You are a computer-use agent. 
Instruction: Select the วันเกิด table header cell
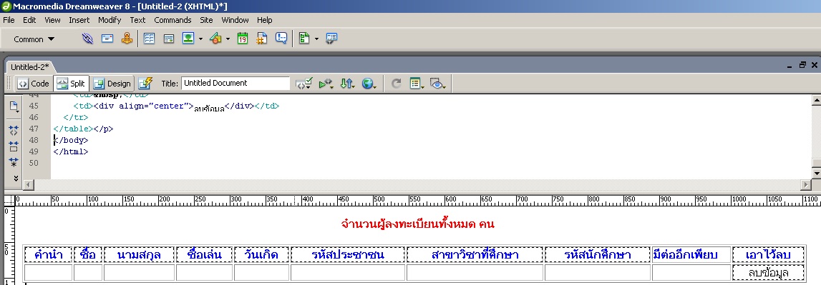[261, 255]
